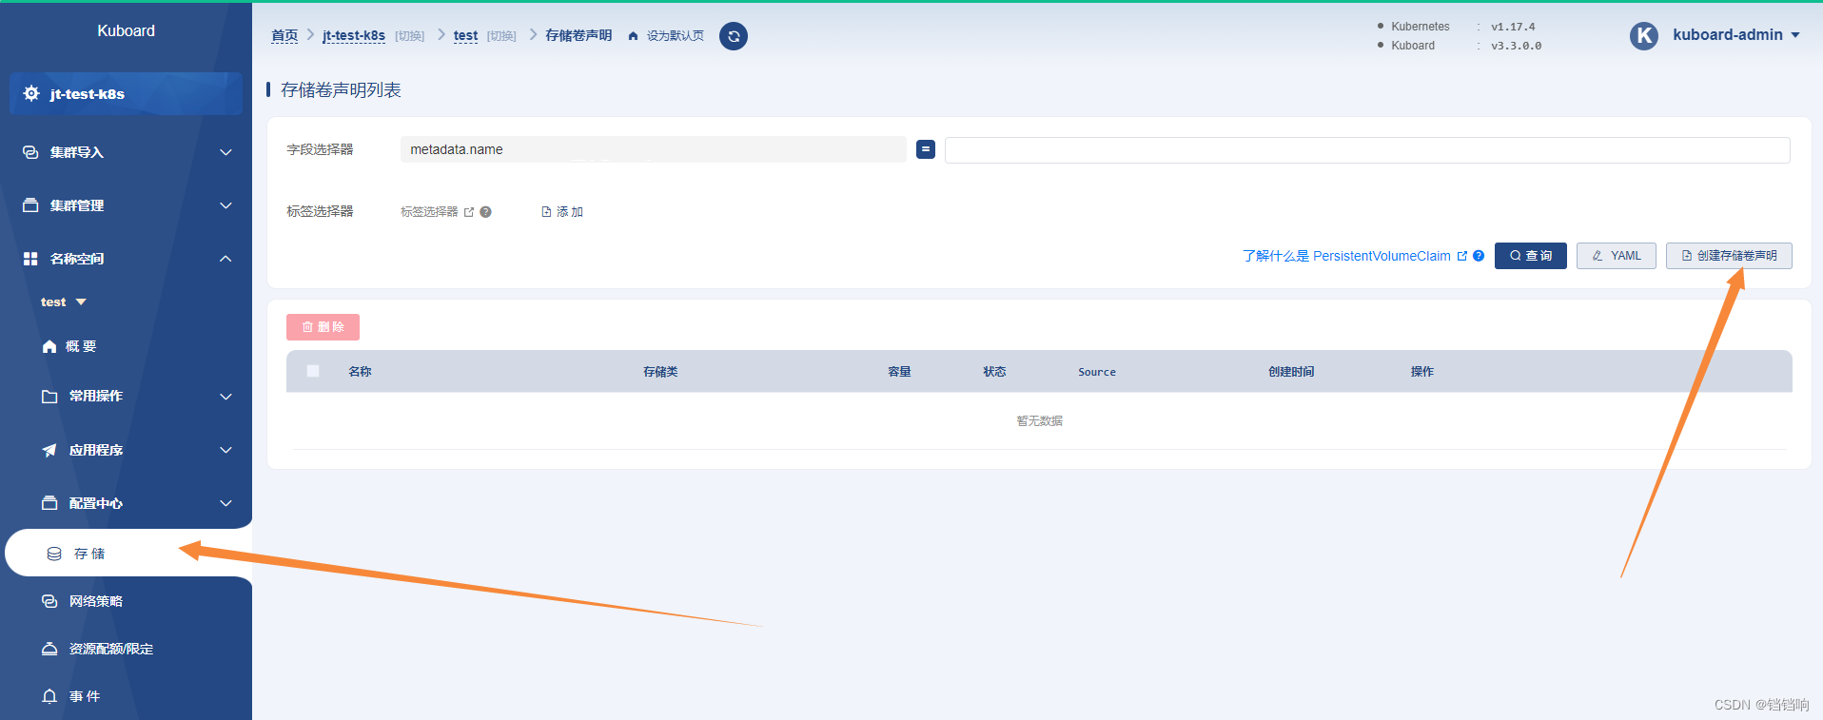Click the 概要 home icon in the sidebar
This screenshot has width=1823, height=720.
pyautogui.click(x=49, y=346)
